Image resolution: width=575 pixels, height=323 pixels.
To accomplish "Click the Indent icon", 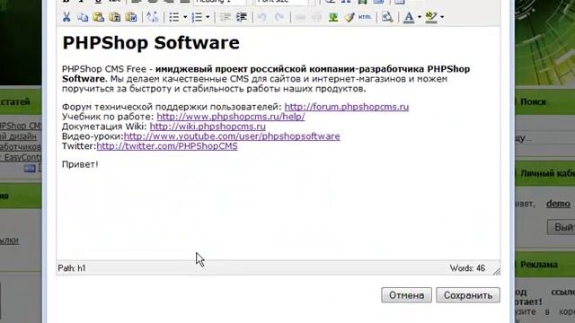I will [x=242, y=17].
